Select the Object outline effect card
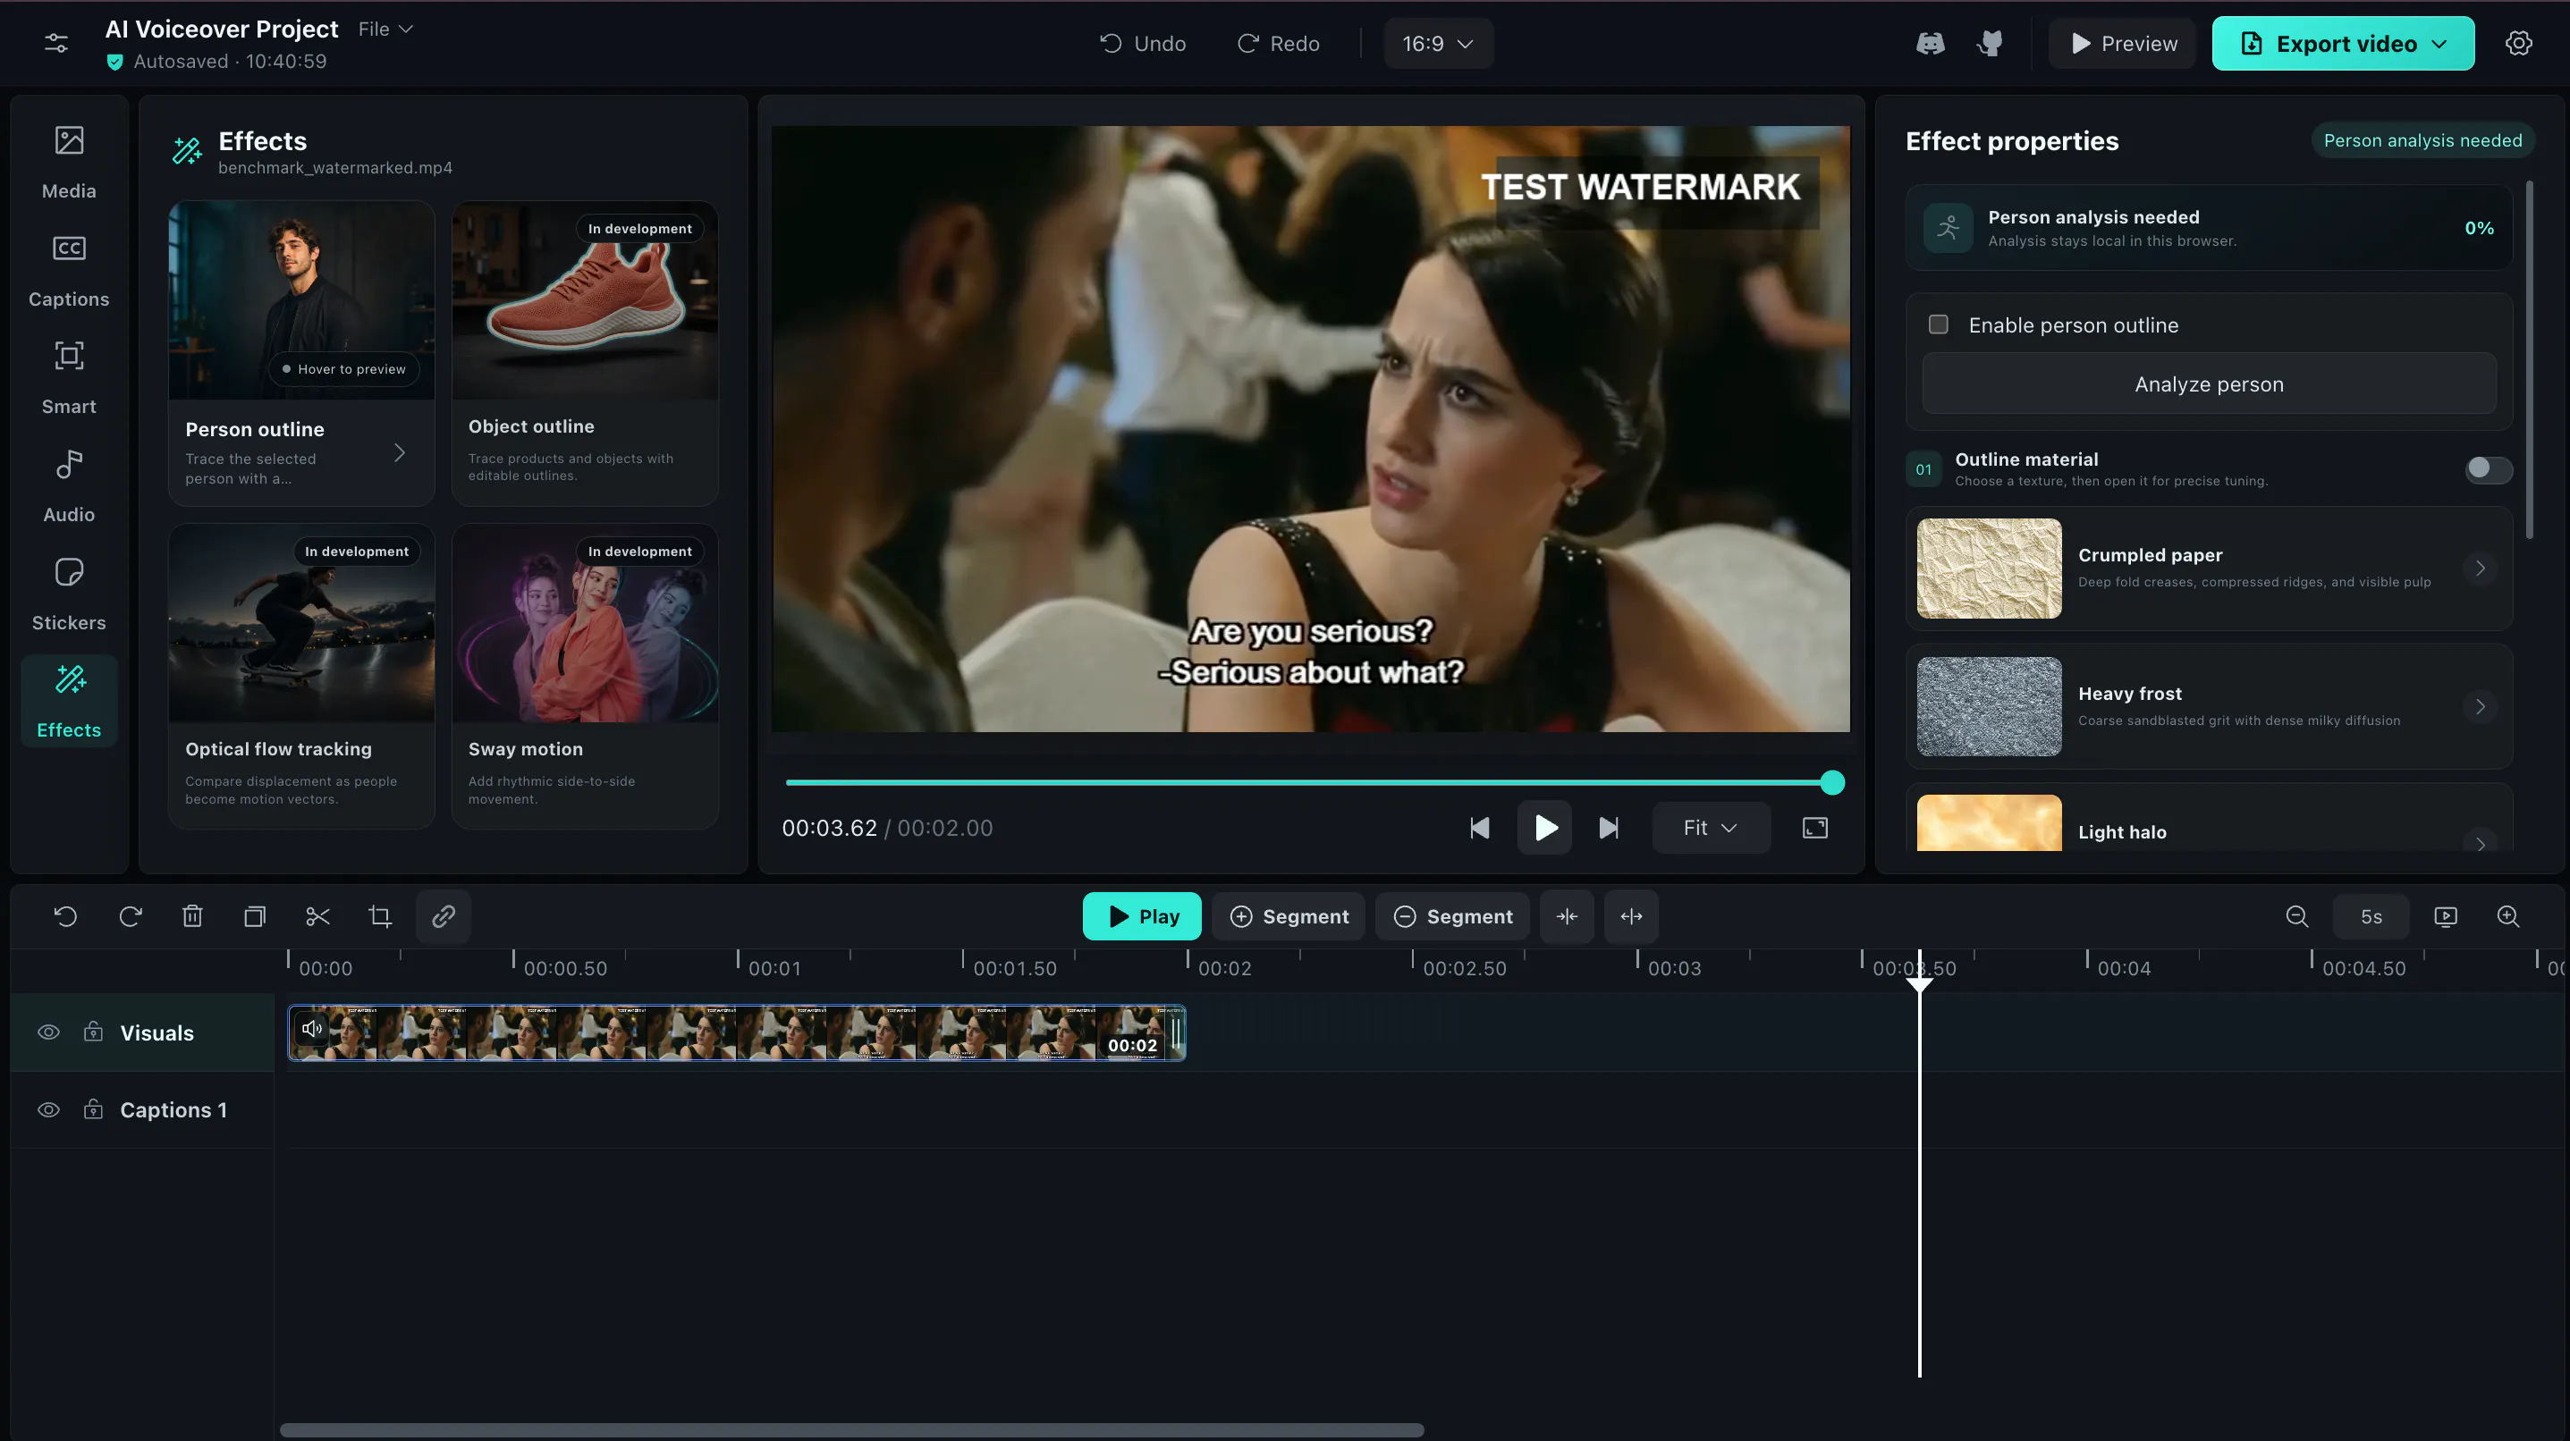This screenshot has width=2570, height=1441. tap(585, 353)
